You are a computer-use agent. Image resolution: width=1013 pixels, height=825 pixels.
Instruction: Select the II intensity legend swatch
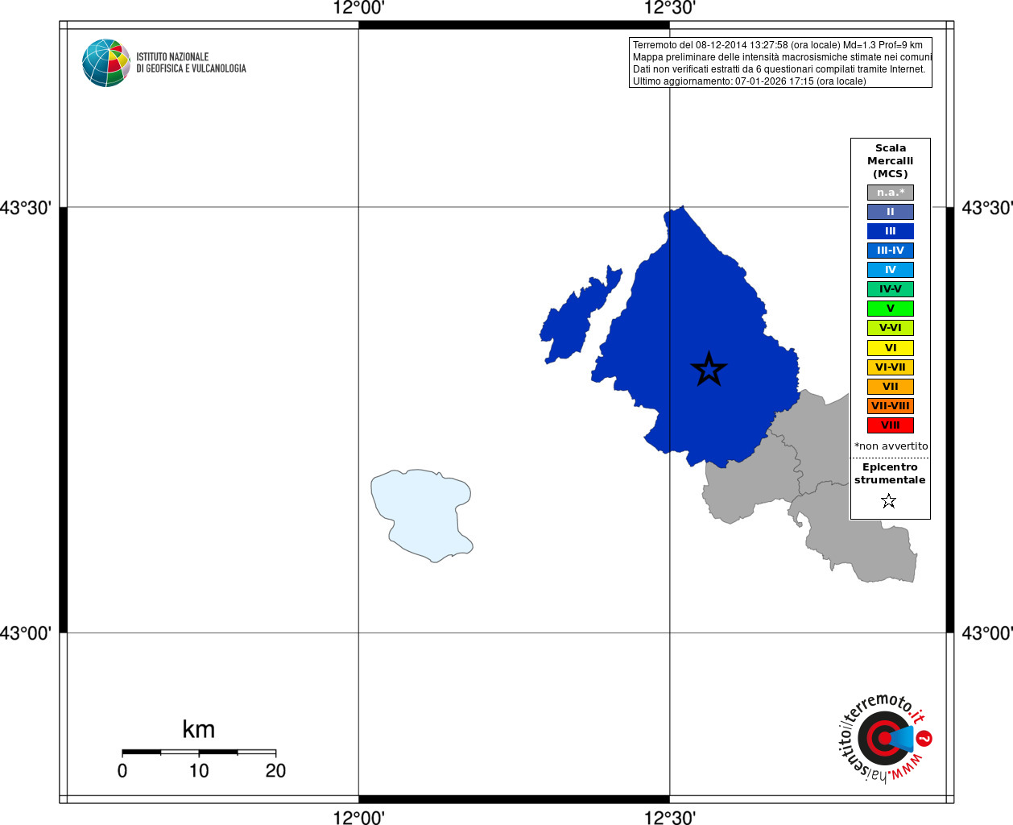click(891, 212)
